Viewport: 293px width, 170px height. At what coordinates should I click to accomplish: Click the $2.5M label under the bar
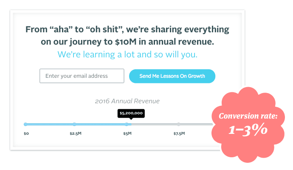(75, 133)
